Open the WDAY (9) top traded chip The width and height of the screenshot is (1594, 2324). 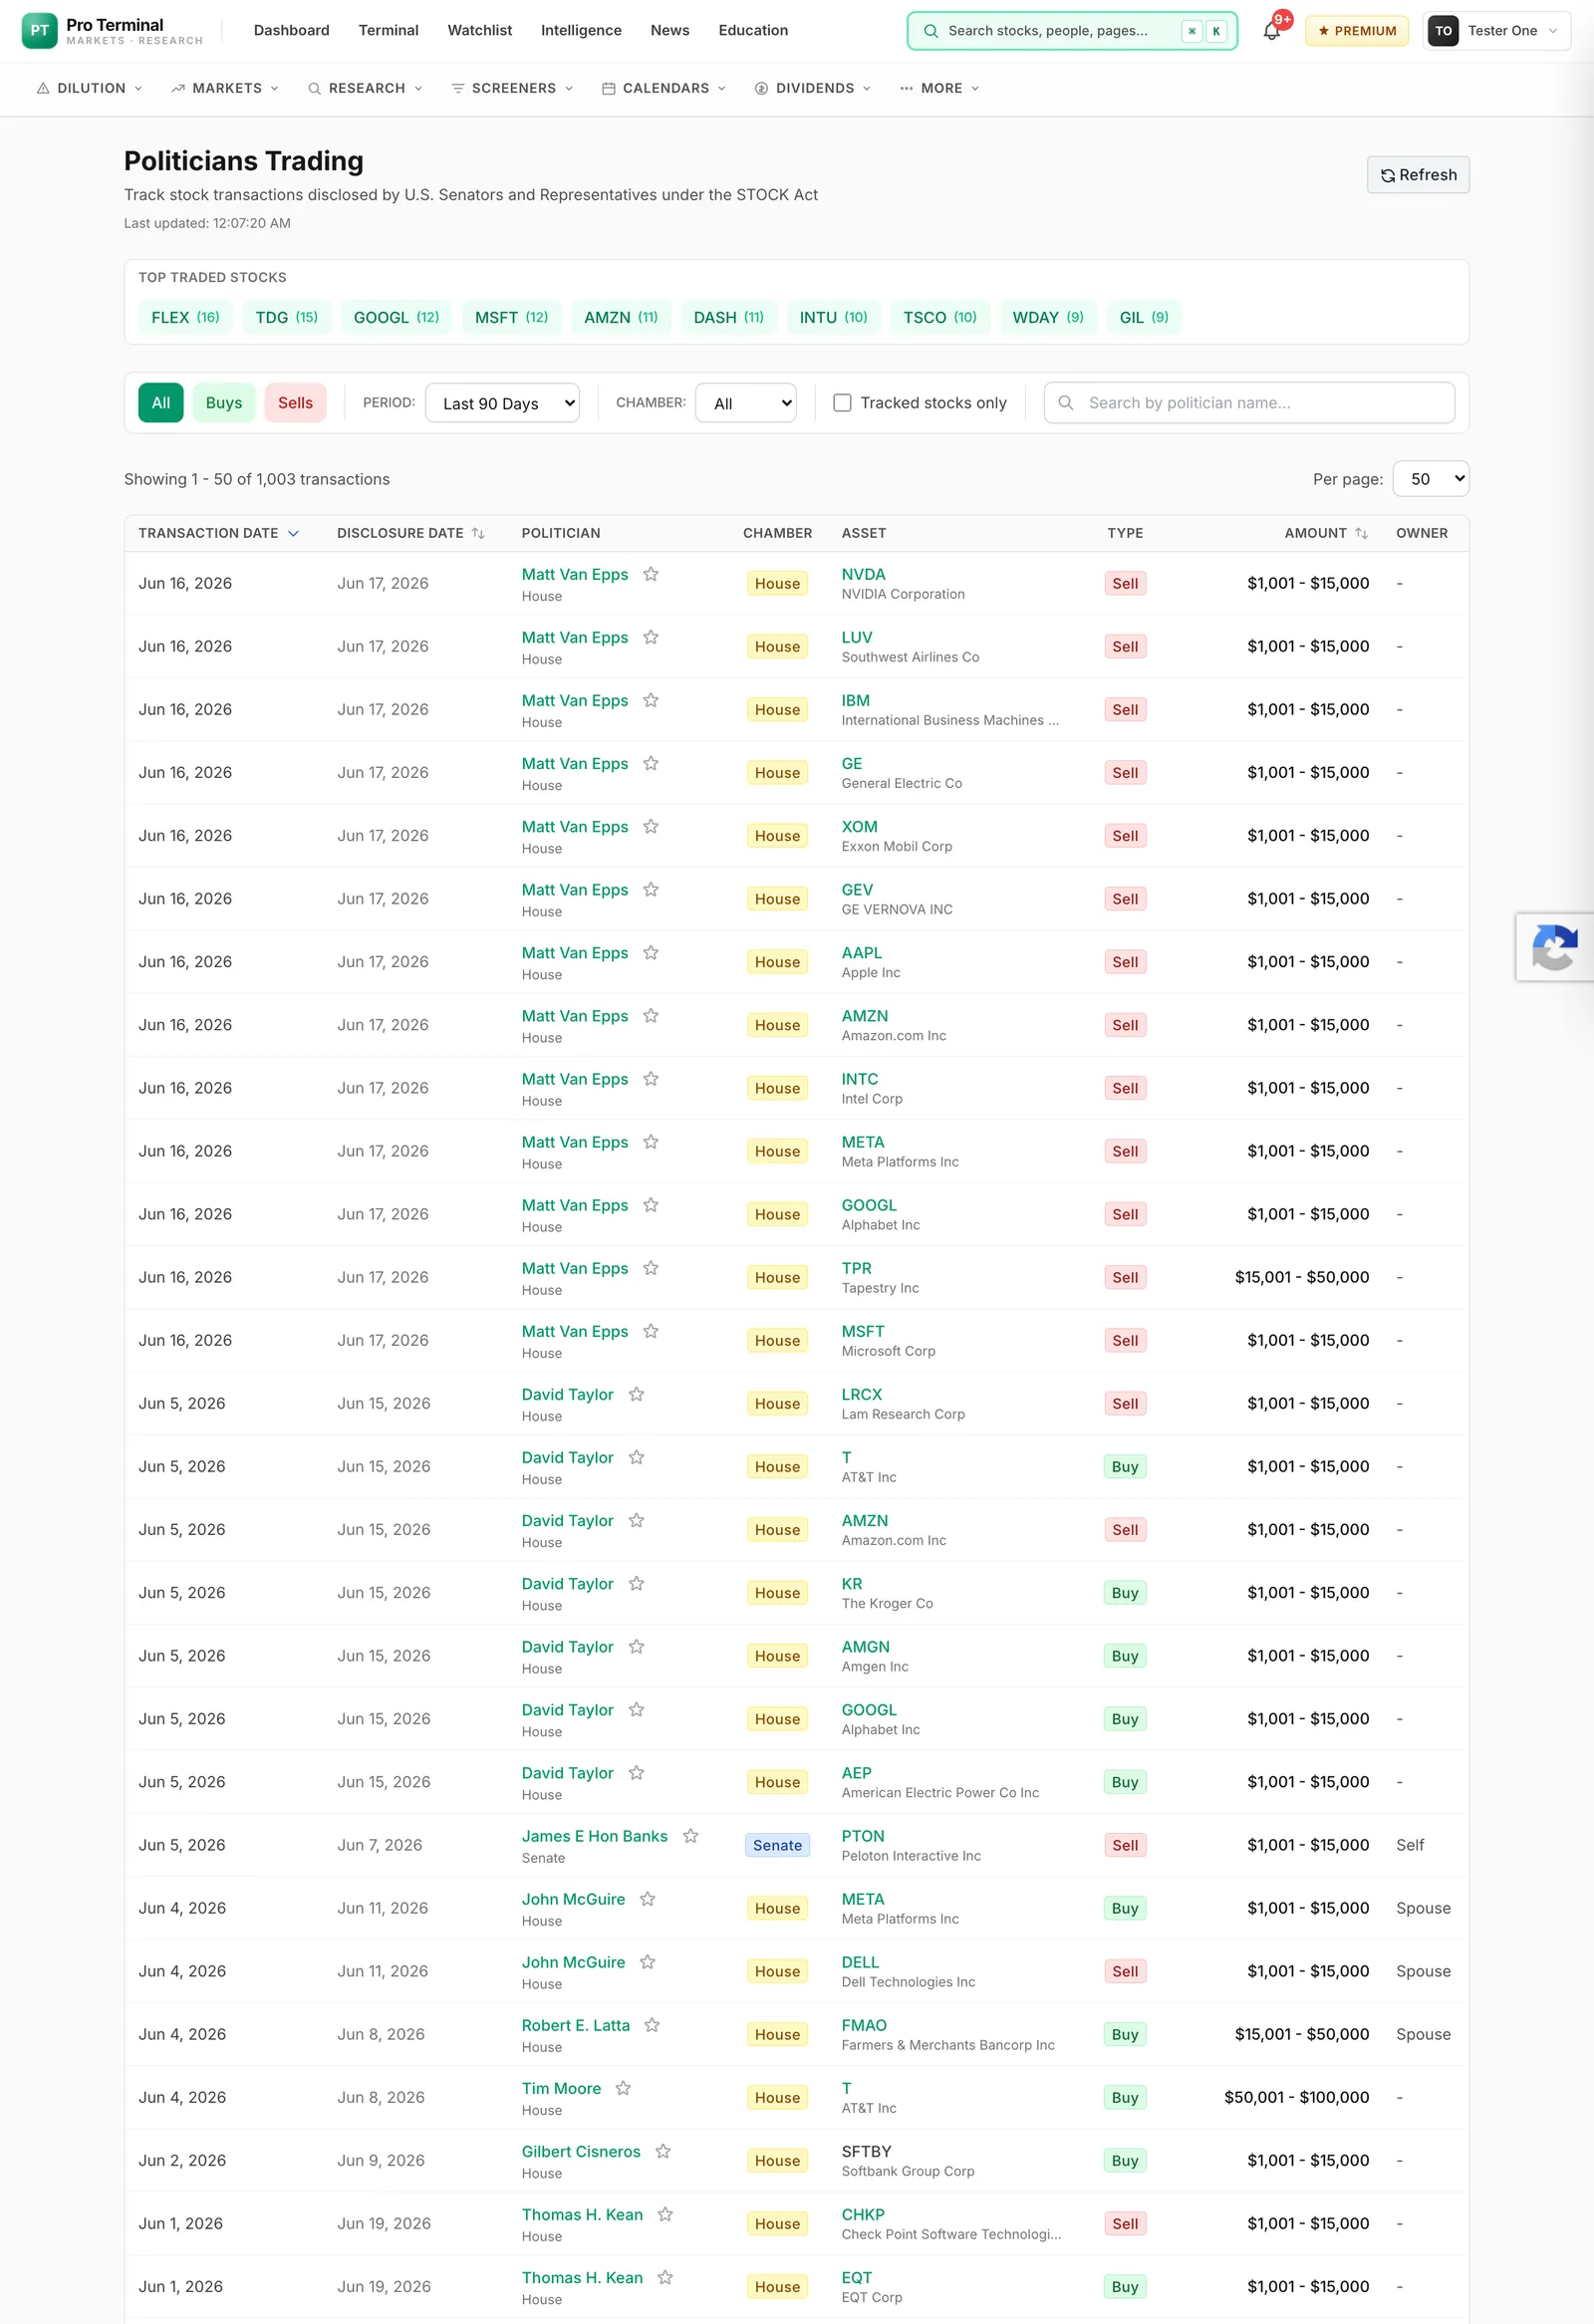click(1048, 317)
